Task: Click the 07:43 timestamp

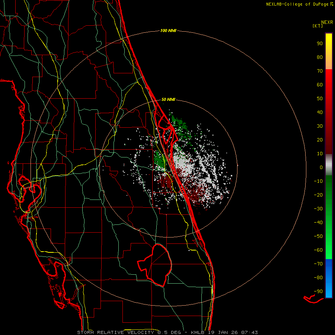Action: click(x=249, y=332)
